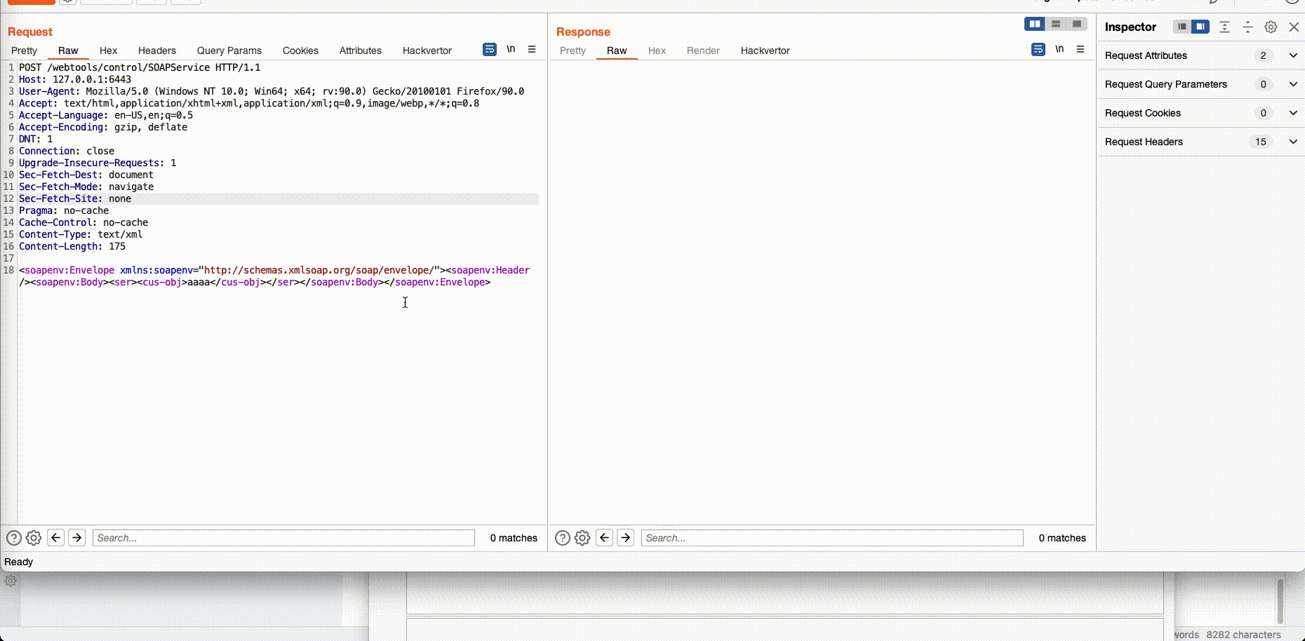The image size is (1305, 641).
Task: Click the Accept-Encoding: gzip, deflate line
Action: point(103,127)
